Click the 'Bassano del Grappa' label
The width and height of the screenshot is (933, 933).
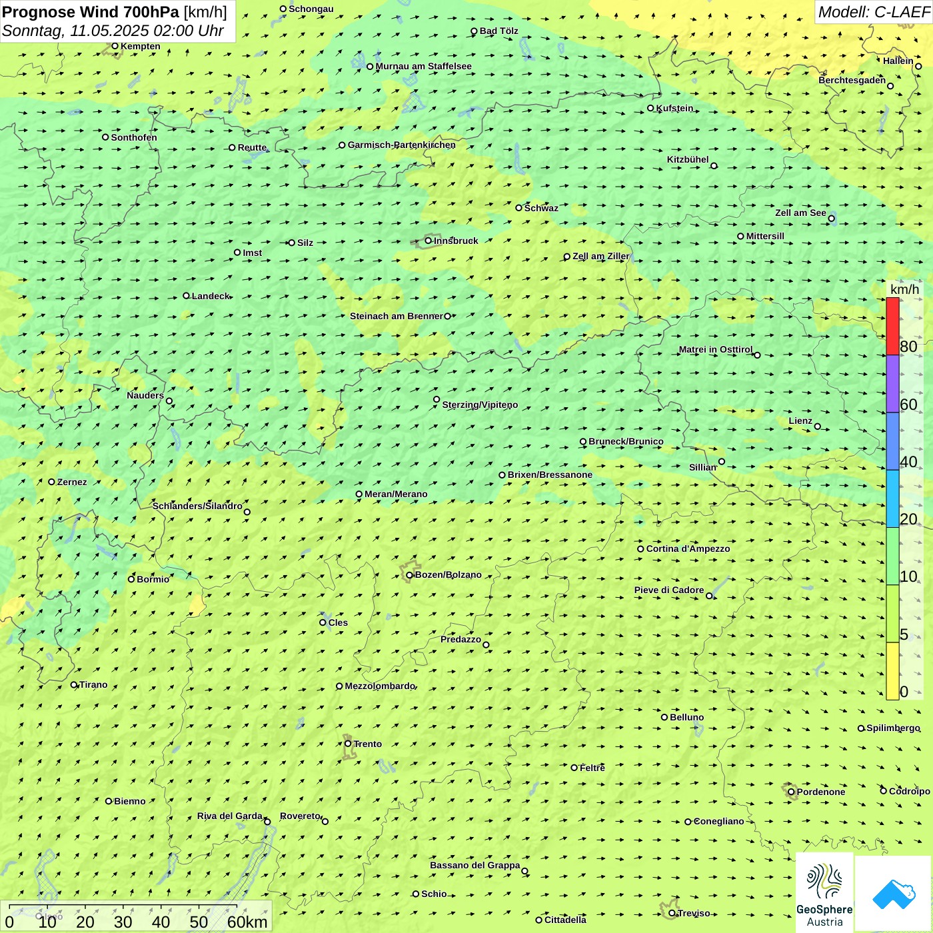475,865
